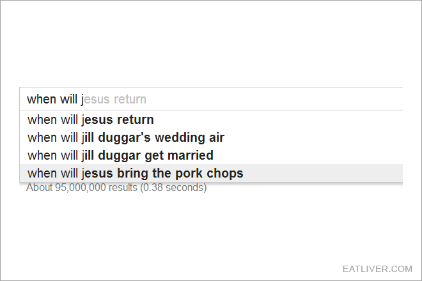This screenshot has width=422, height=281.
Task: Choose "when will jill duggar's wedding air" suggestion
Action: point(211,137)
